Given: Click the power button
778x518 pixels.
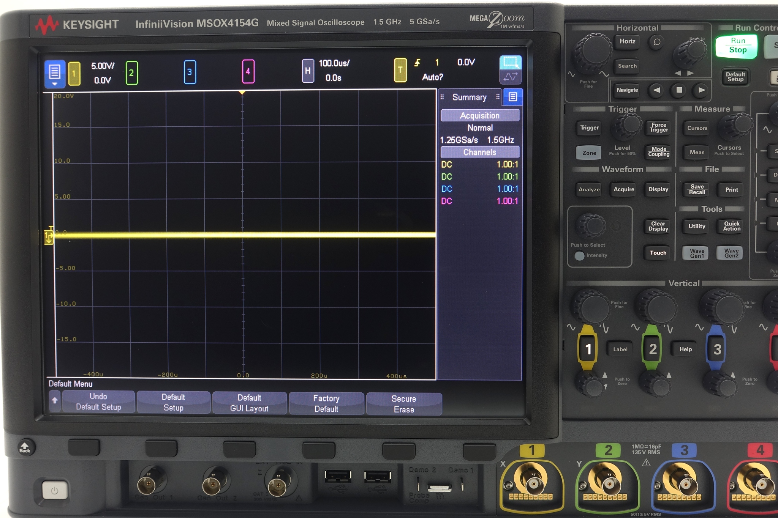Looking at the screenshot, I should coord(55,491).
